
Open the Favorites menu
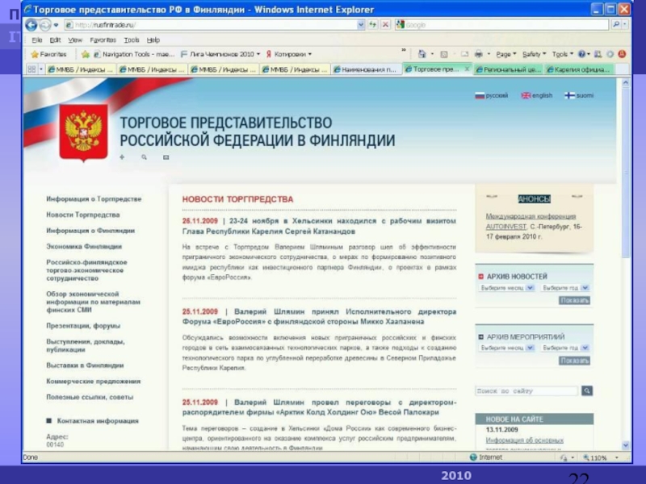[103, 40]
